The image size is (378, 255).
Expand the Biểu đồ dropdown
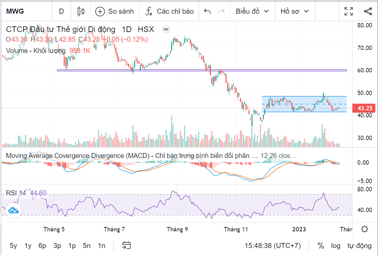252,11
